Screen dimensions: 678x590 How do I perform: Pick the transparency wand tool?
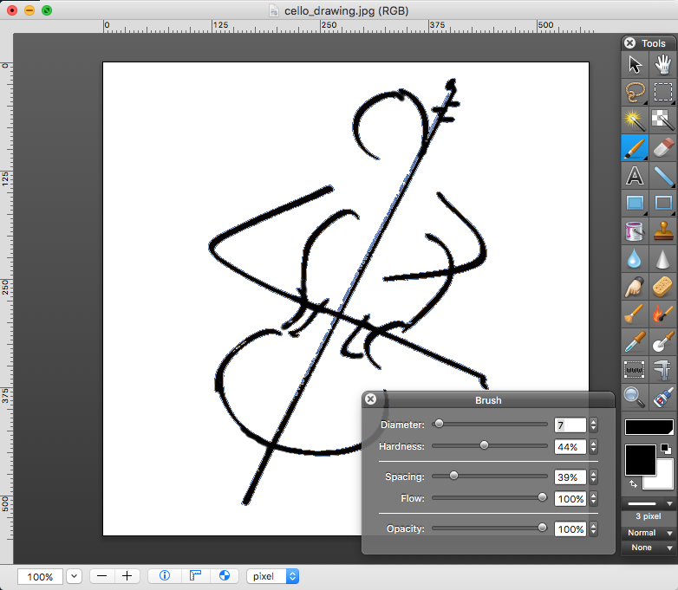tap(662, 120)
